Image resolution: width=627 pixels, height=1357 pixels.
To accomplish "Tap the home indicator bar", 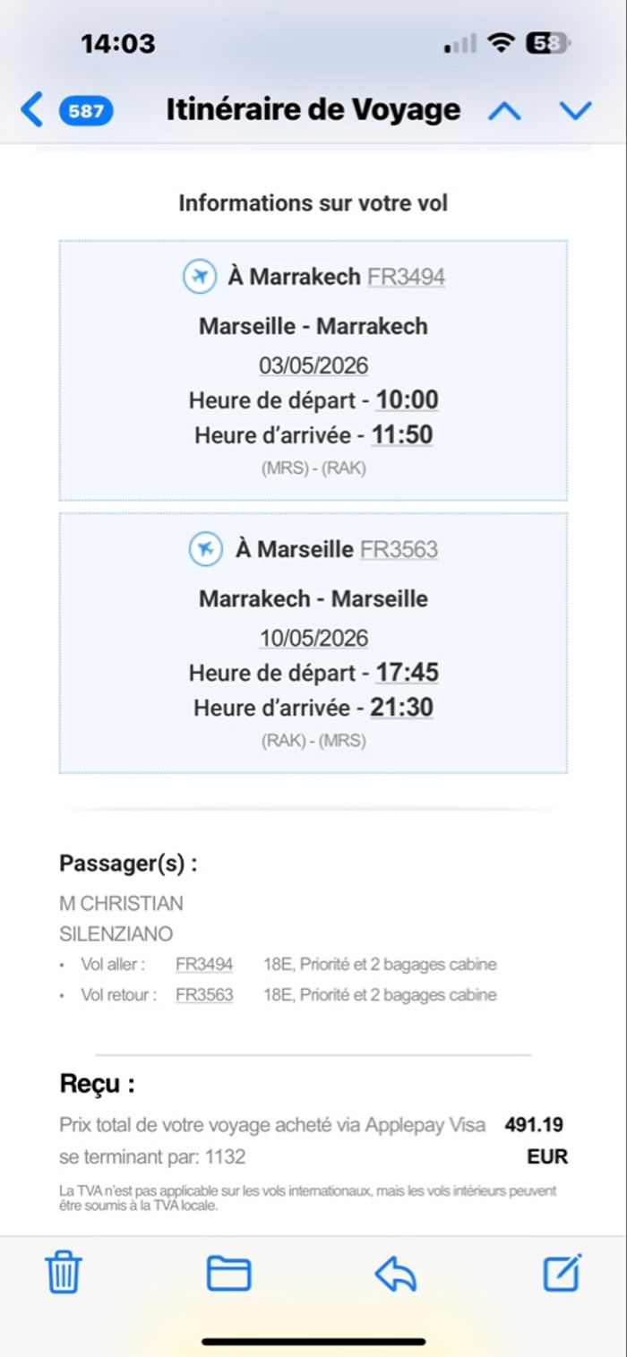I will pyautogui.click(x=313, y=1341).
